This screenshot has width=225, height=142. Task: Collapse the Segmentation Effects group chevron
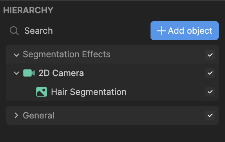16,55
